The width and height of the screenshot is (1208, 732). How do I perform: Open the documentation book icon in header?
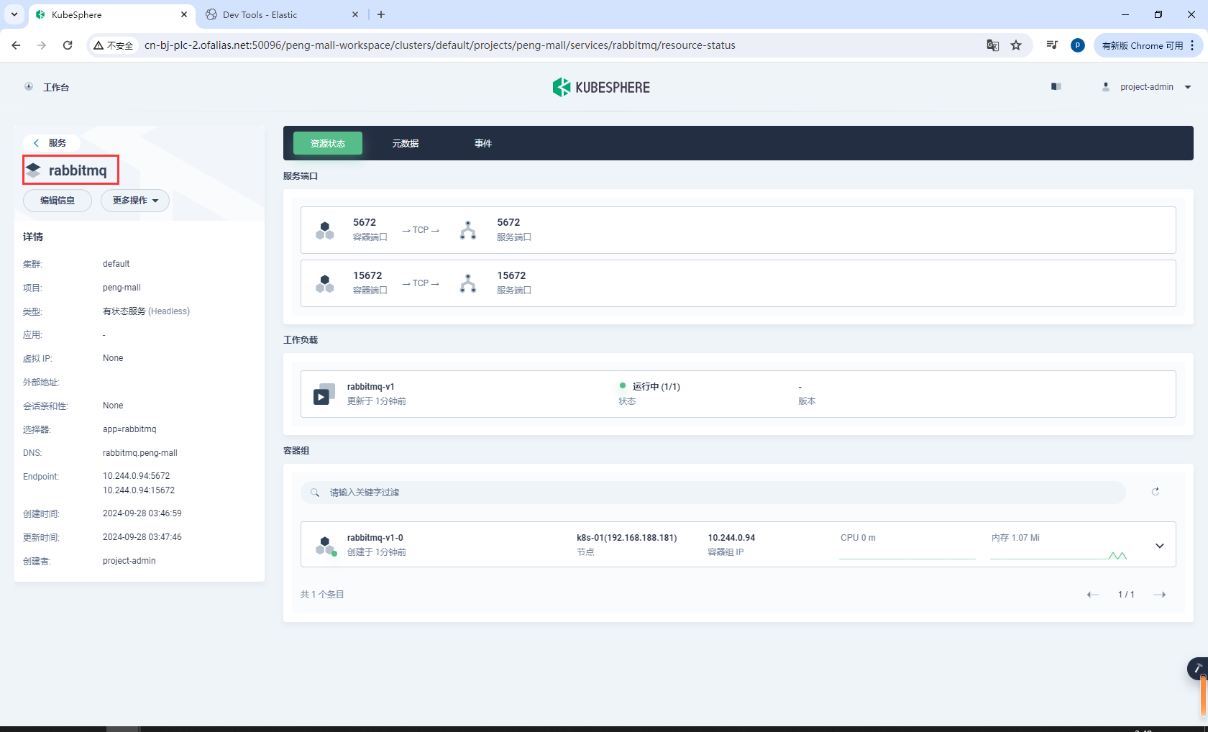(1056, 86)
